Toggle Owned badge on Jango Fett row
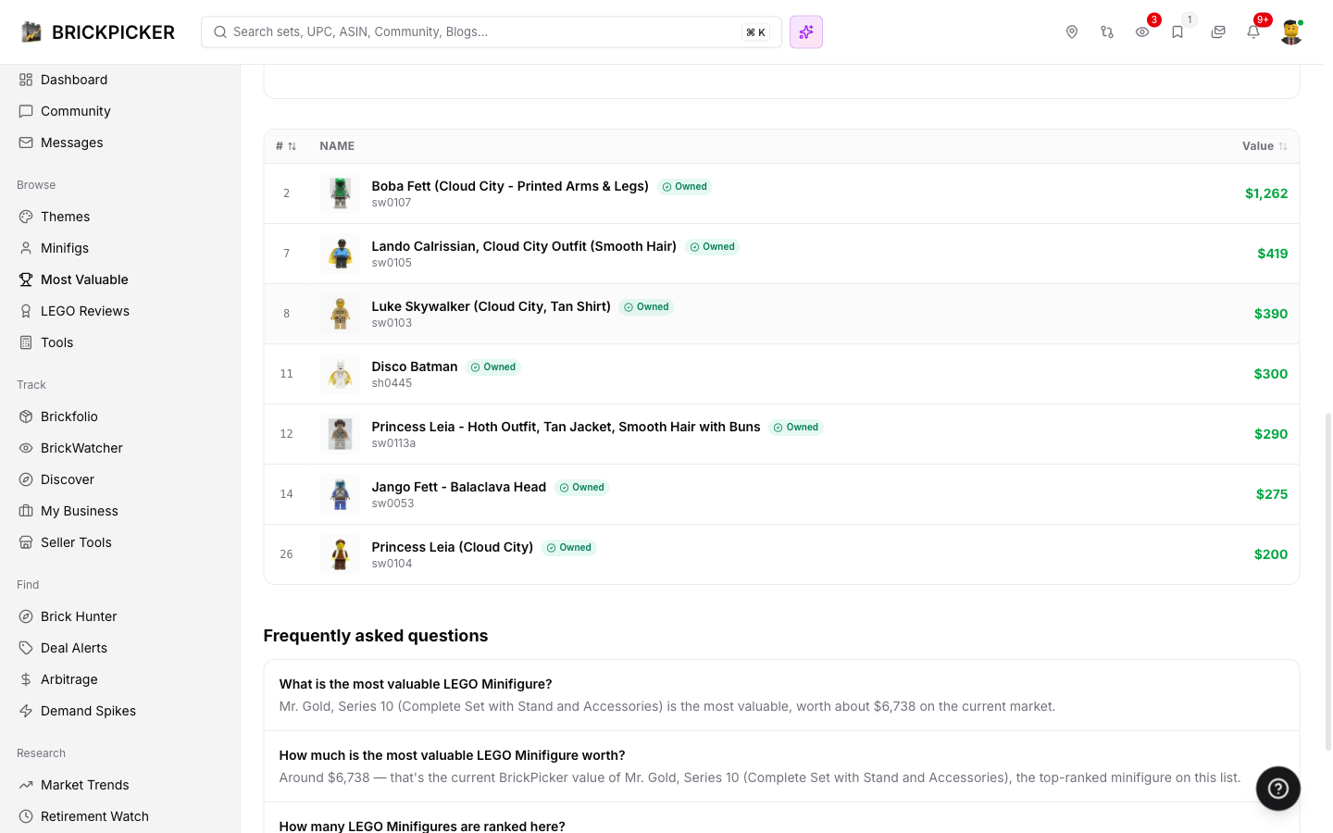Viewport: 1333px width, 833px height. [582, 488]
